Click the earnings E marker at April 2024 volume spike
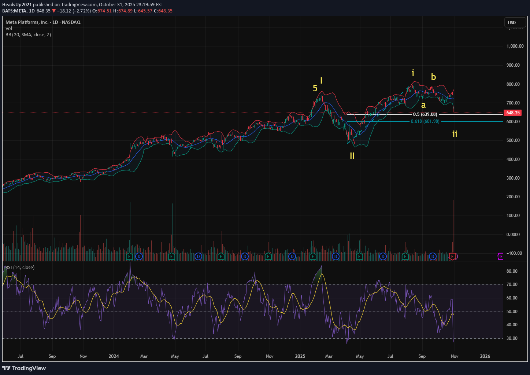This screenshot has height=375, width=530. pyautogui.click(x=171, y=256)
